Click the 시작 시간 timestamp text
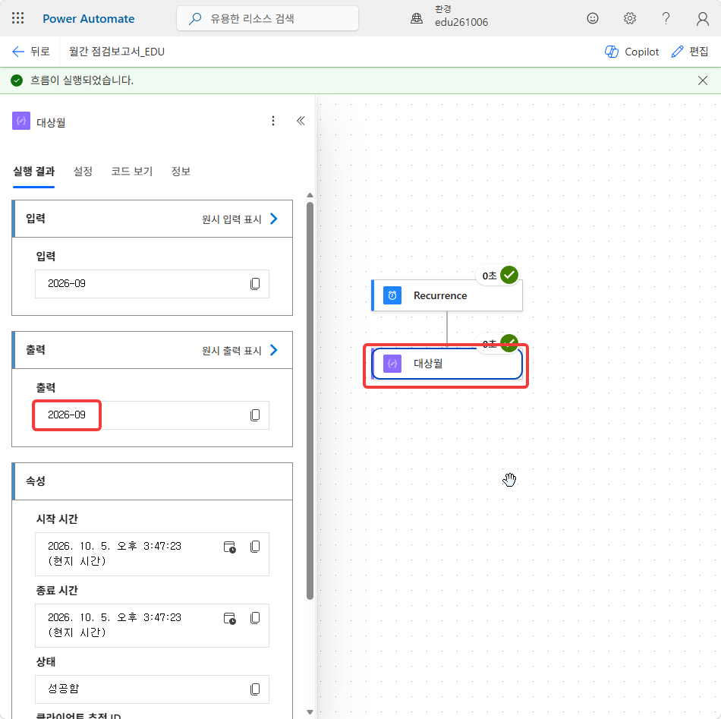This screenshot has height=719, width=721. (115, 553)
